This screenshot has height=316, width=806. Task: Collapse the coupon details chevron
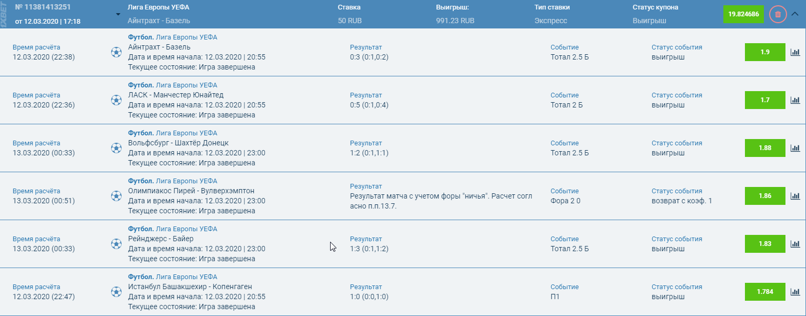tap(795, 14)
